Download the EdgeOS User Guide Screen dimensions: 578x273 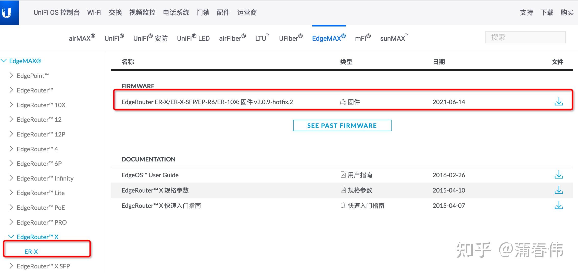tap(559, 175)
